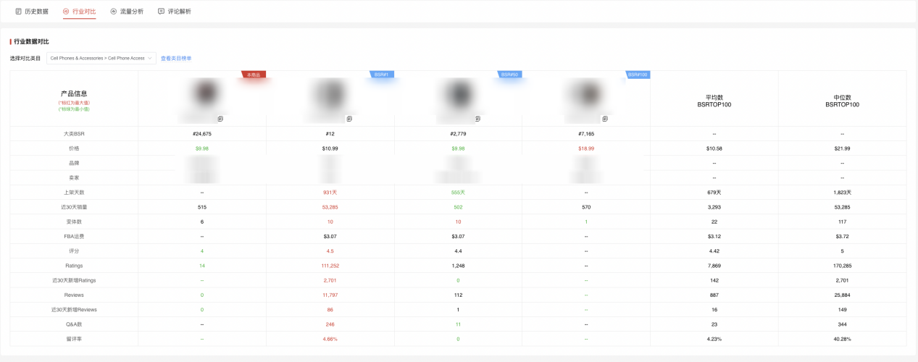Click the 515 monthly sales value
Image resolution: width=918 pixels, height=362 pixels.
pos(202,207)
